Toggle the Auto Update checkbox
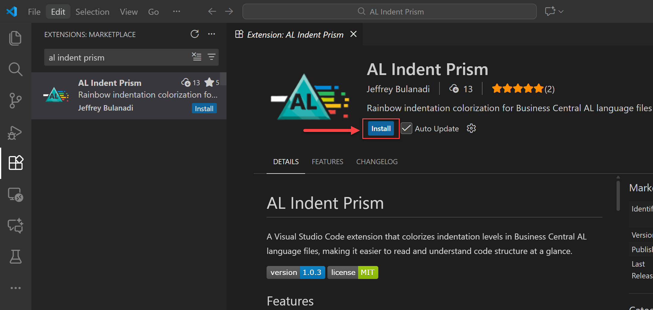 click(406, 128)
